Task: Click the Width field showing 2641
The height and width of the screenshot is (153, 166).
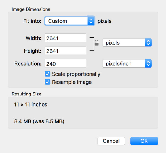Action: (66, 38)
